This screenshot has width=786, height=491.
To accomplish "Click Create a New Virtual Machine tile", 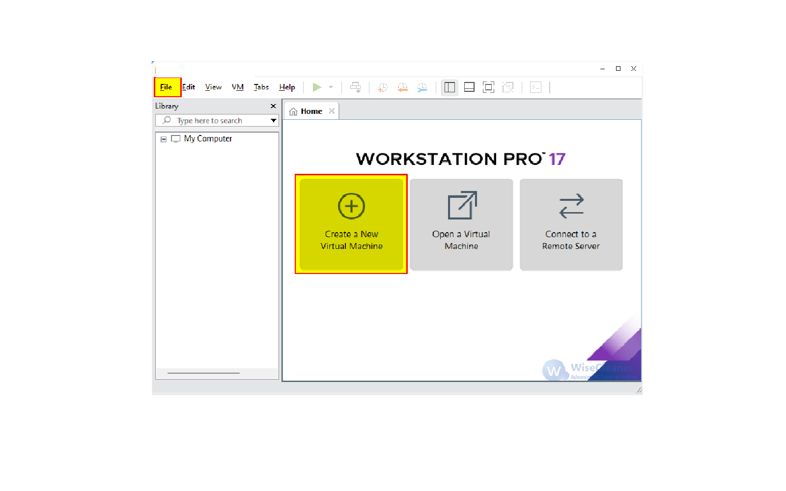I will point(351,224).
